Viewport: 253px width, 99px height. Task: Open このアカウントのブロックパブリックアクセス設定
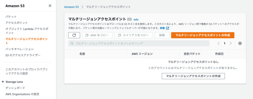coord(26,71)
